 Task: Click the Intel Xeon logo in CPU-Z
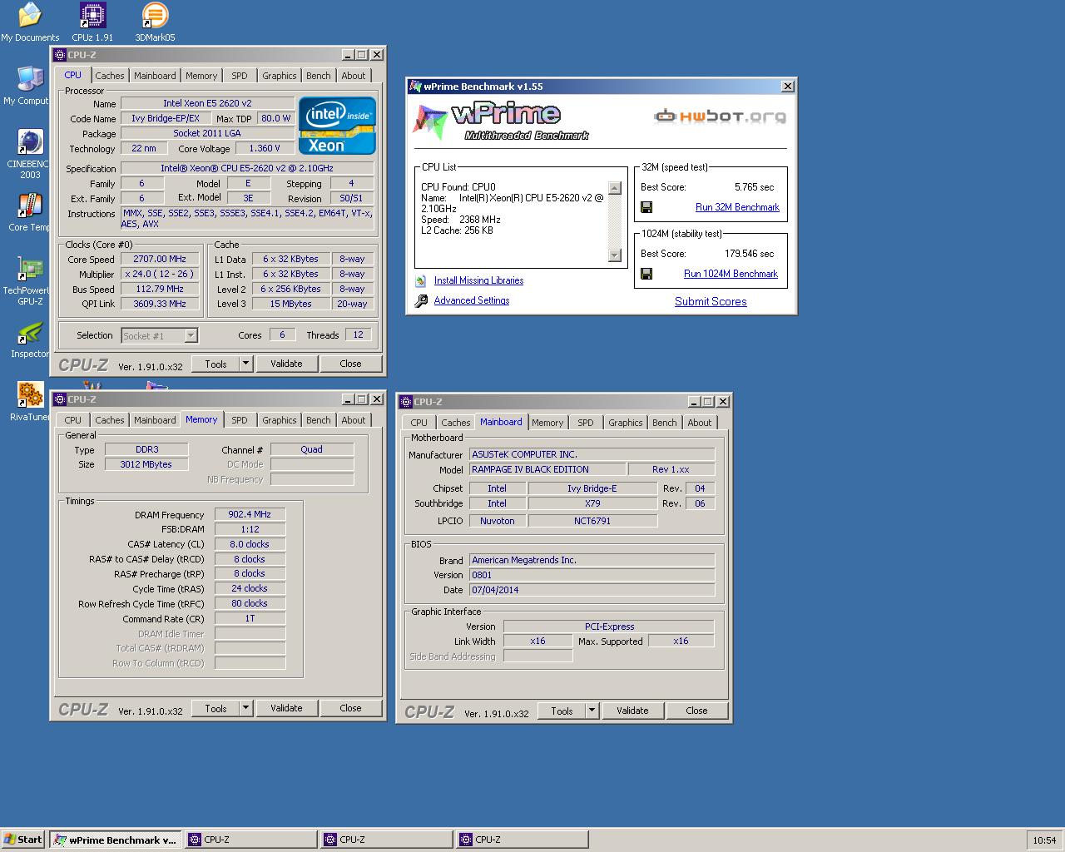point(337,126)
